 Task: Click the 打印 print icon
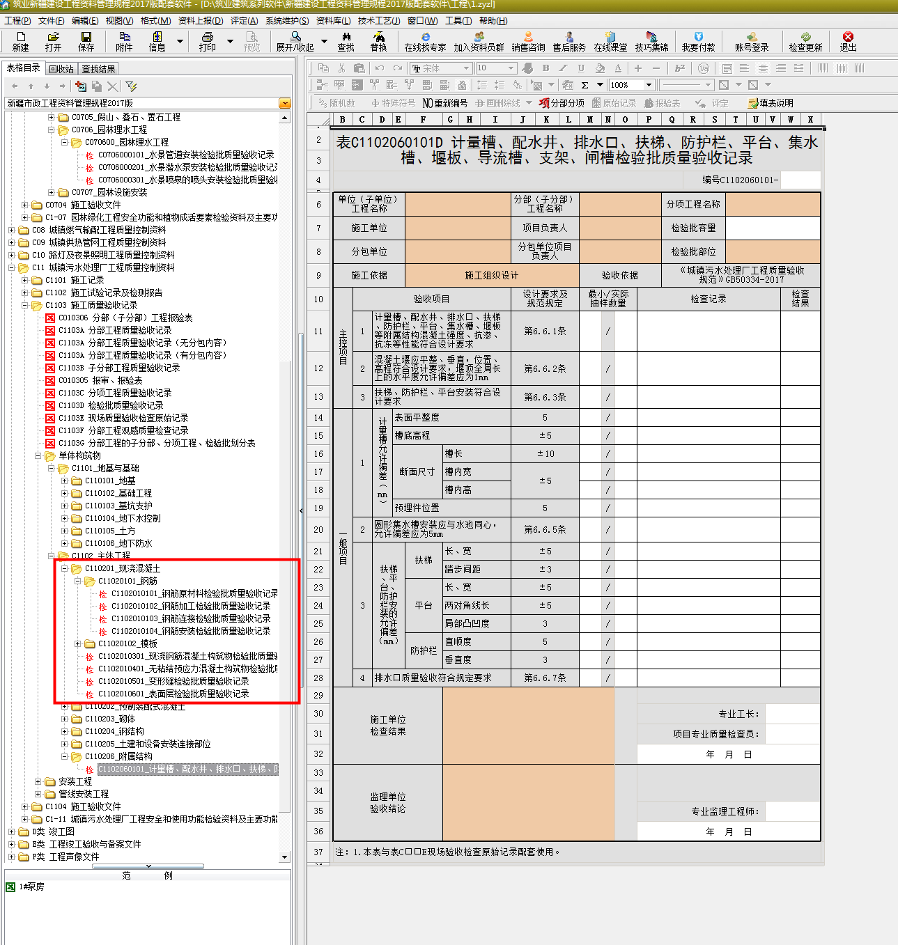click(x=207, y=41)
